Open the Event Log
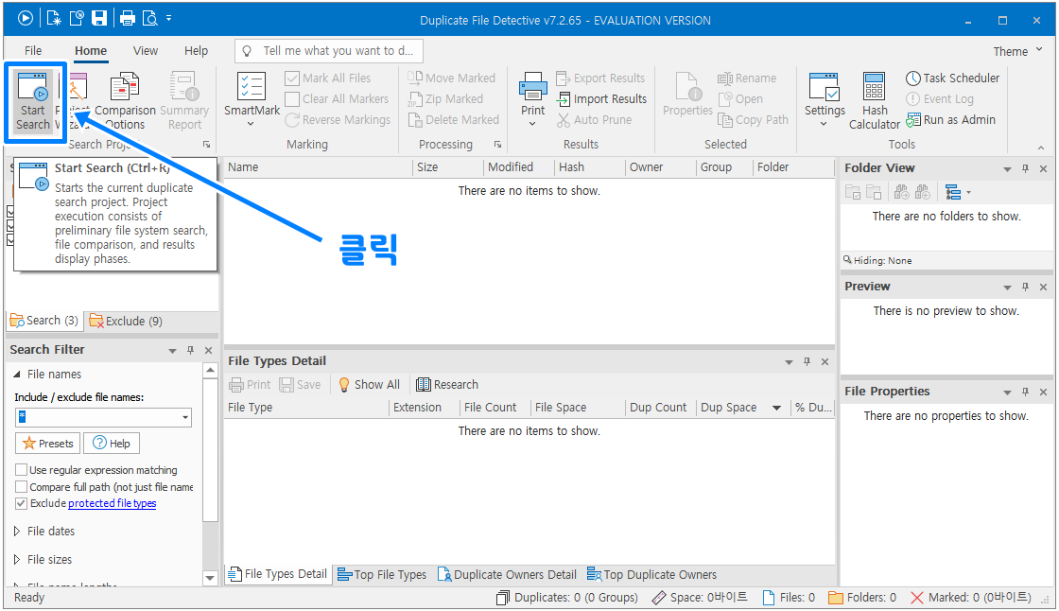This screenshot has height=611, width=1059. (940, 99)
